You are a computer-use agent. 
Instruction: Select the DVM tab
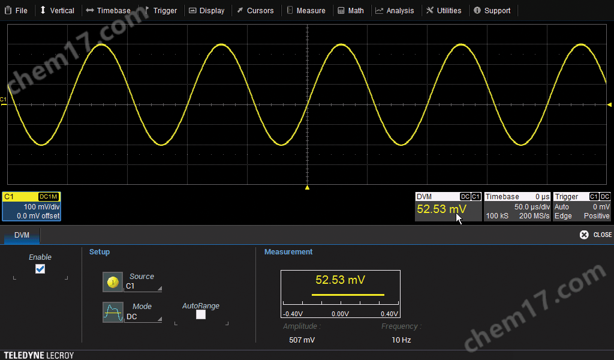22,235
